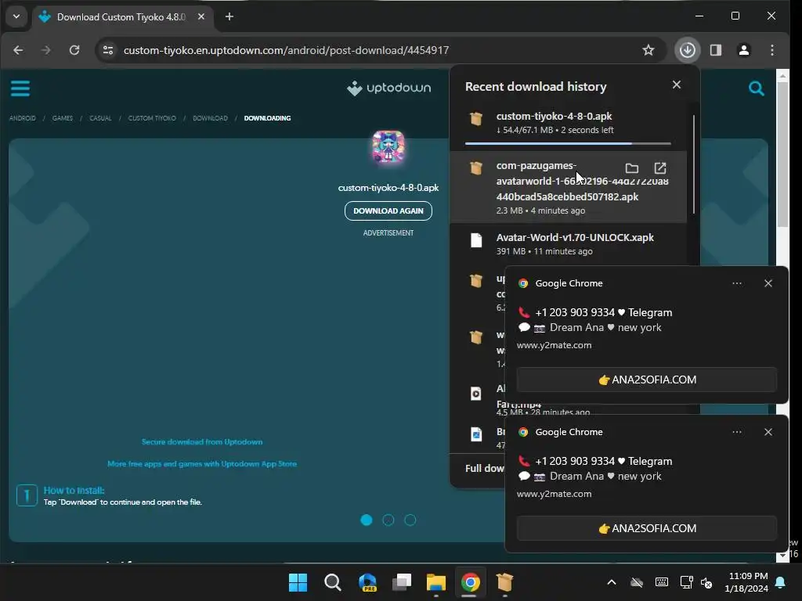Open the Uptodown hamburger menu
The width and height of the screenshot is (802, 601).
coord(20,88)
